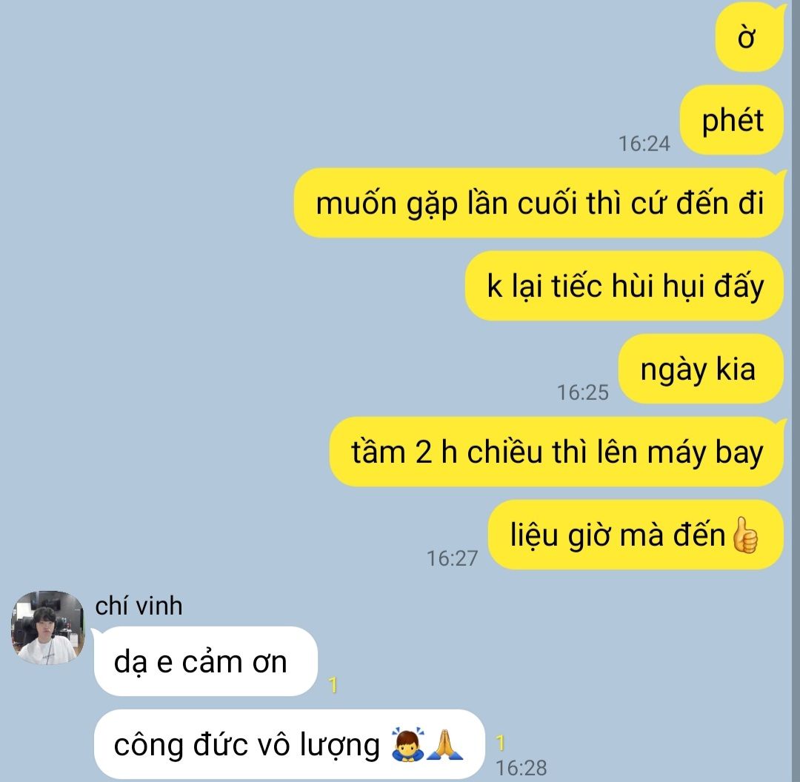Tap the 'dạ e cảm ơn' reply bubble
The width and height of the screenshot is (800, 782).
[206, 661]
